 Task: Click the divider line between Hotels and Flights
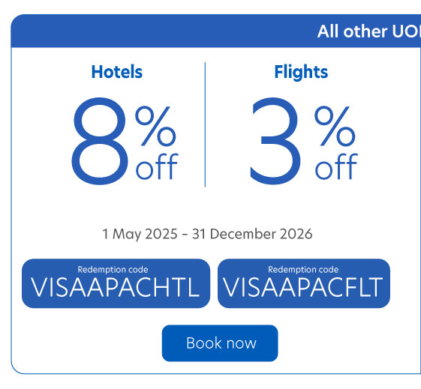[205, 124]
